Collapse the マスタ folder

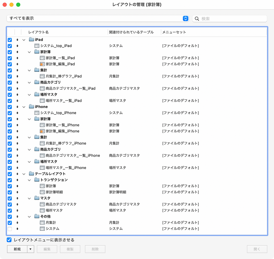(x=29, y=198)
